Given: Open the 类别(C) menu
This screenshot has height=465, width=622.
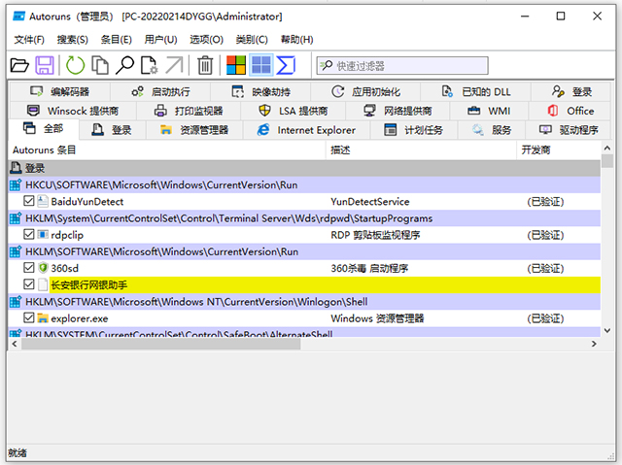Looking at the screenshot, I should click(x=252, y=40).
